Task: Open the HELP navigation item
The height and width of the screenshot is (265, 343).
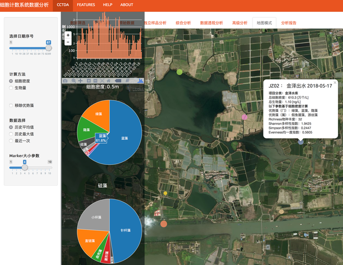Action: point(108,5)
